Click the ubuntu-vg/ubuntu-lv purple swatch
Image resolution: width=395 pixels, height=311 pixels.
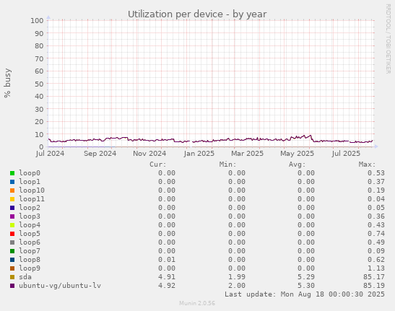tap(12, 286)
